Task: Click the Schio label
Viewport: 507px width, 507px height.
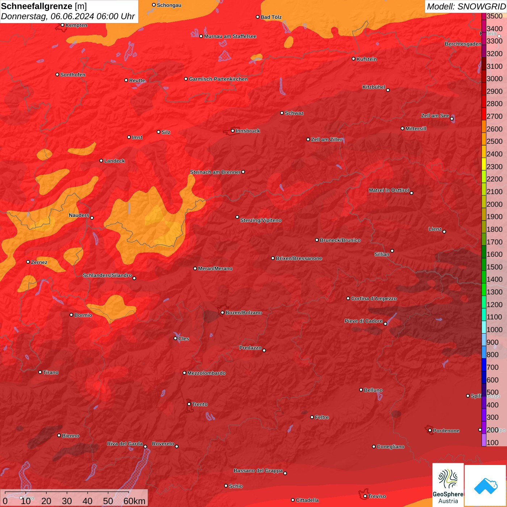Action: 236,486
